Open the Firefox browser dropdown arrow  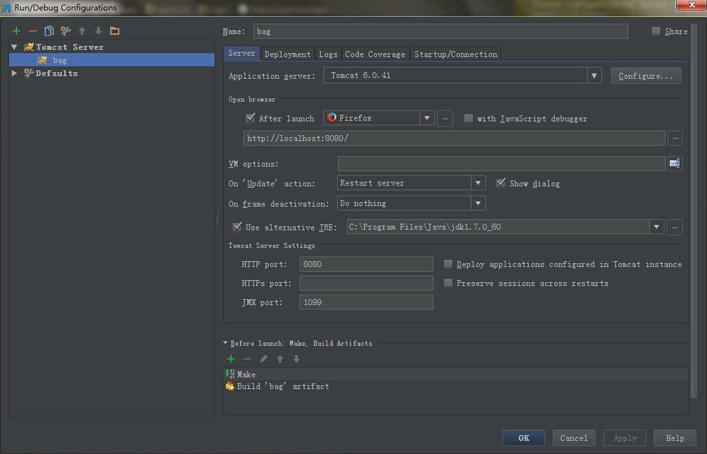tap(426, 118)
